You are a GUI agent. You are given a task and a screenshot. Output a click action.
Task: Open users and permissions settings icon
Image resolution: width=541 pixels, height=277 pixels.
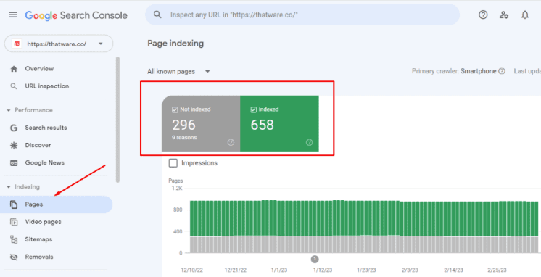tap(504, 15)
